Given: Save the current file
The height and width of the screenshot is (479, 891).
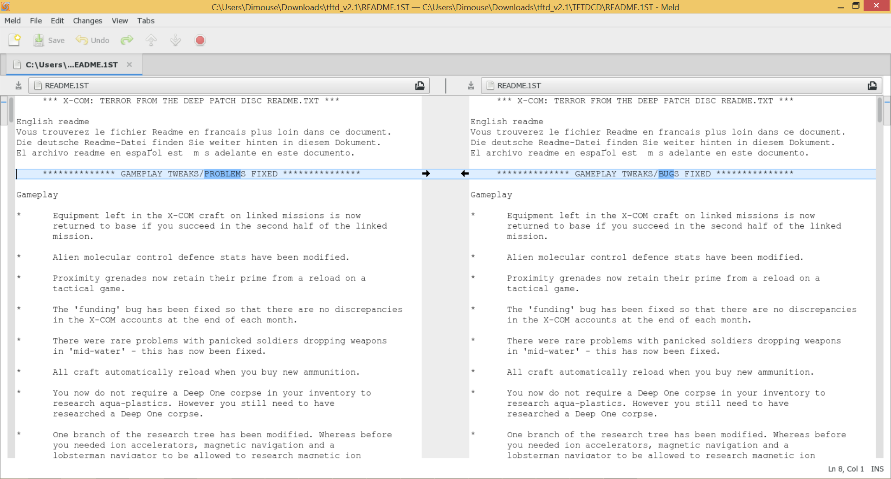Looking at the screenshot, I should pos(49,40).
